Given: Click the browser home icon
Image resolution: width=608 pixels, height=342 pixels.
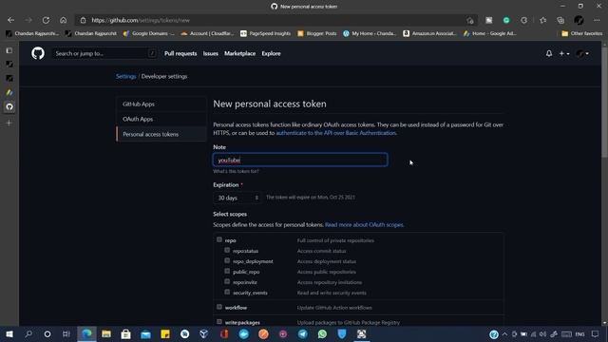Looking at the screenshot, I should 64,20.
